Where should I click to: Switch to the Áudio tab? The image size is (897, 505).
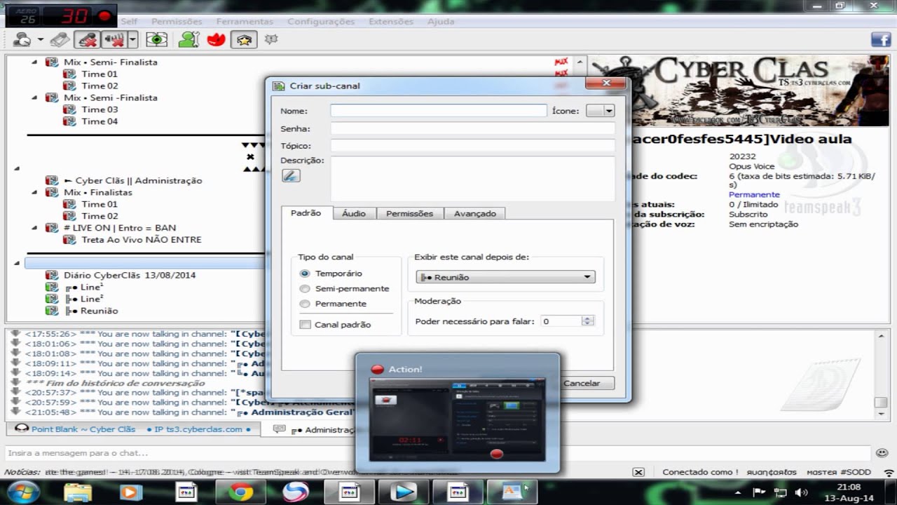[x=354, y=213]
